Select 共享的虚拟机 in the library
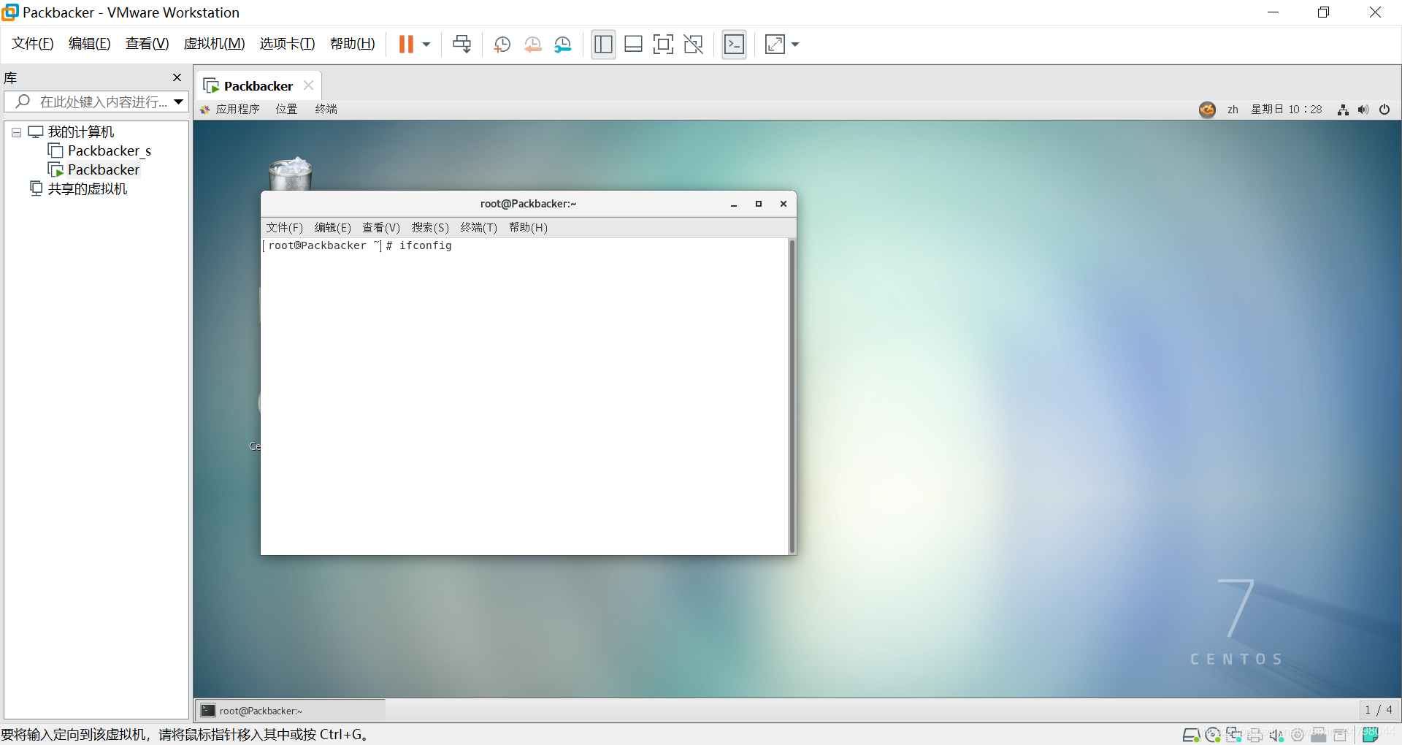 click(x=79, y=189)
